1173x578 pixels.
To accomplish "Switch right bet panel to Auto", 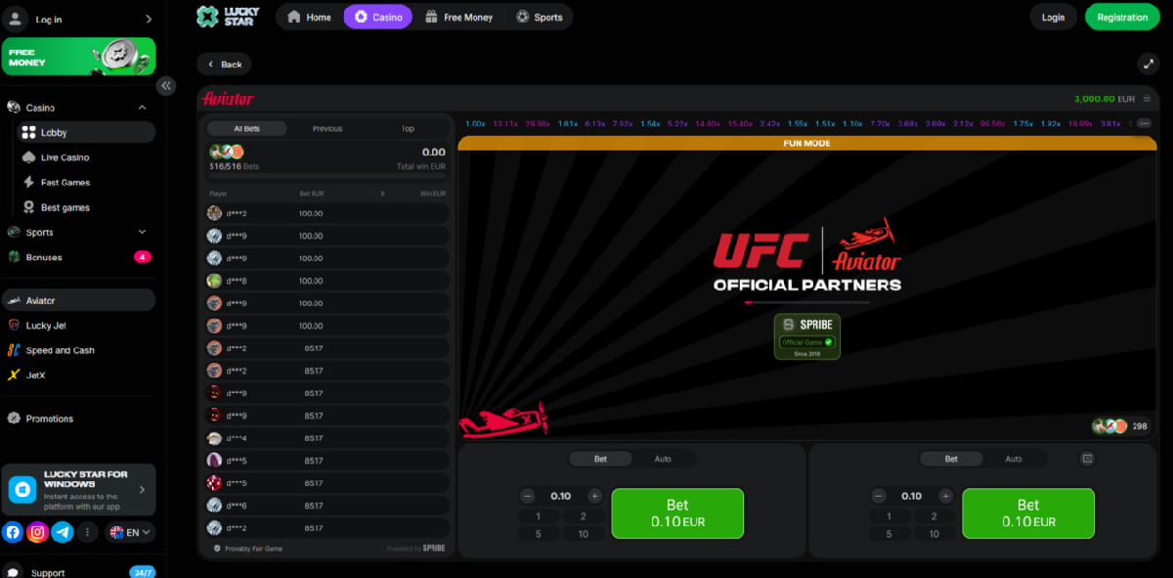I will tap(1014, 459).
